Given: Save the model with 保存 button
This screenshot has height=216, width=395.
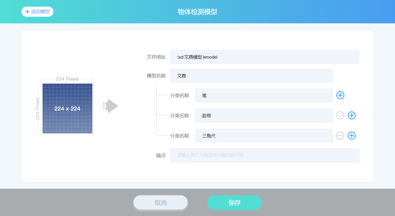Looking at the screenshot, I should click(234, 202).
